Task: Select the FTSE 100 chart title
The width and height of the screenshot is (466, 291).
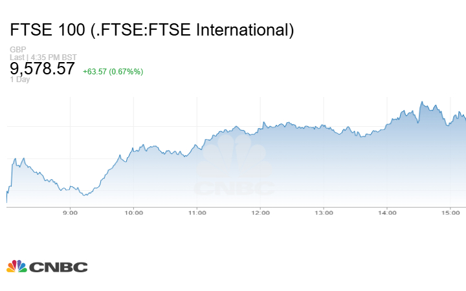Action: coord(152,30)
